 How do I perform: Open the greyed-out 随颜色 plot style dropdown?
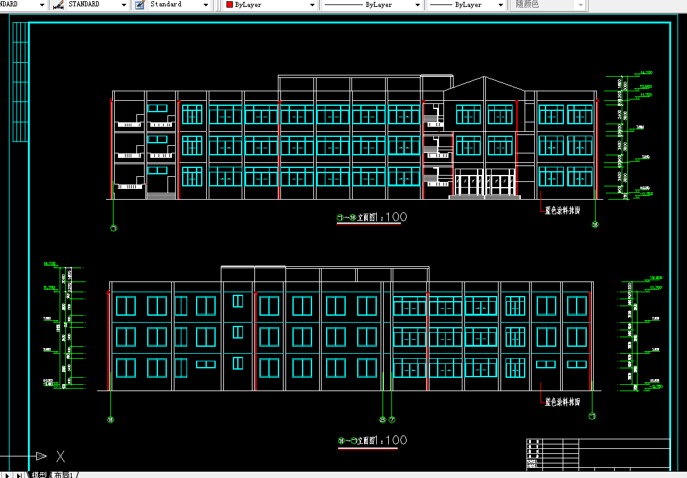tap(547, 5)
